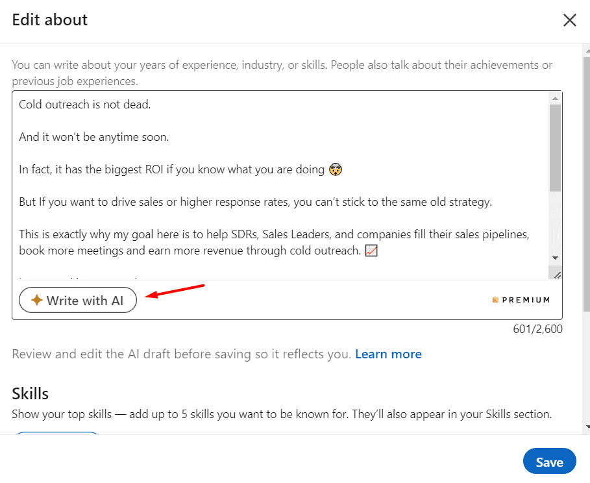The height and width of the screenshot is (483, 590).
Task: Click the PREMIUM label text
Action: click(526, 300)
